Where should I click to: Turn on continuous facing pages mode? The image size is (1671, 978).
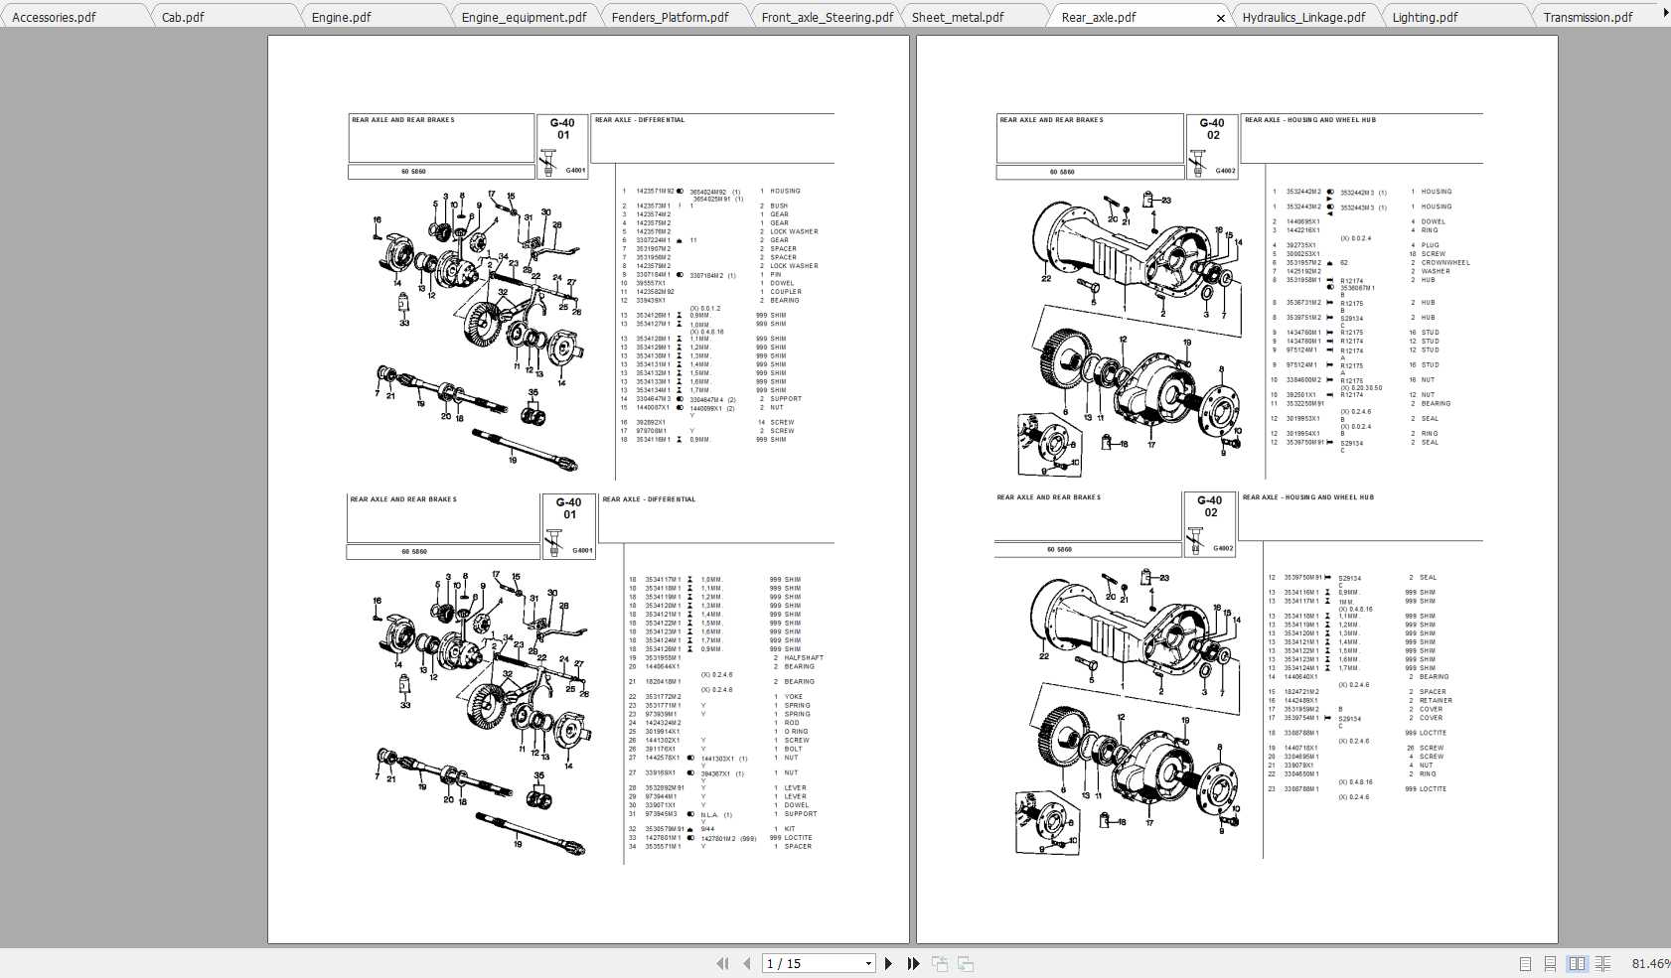tap(1602, 963)
